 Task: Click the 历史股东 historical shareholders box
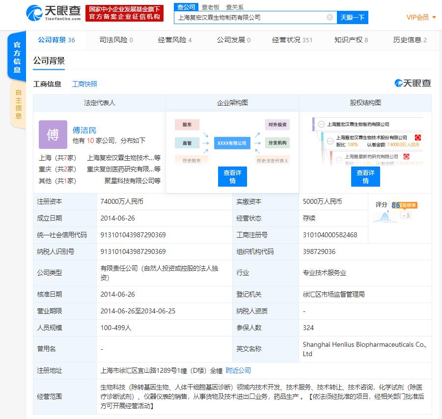(x=192, y=160)
